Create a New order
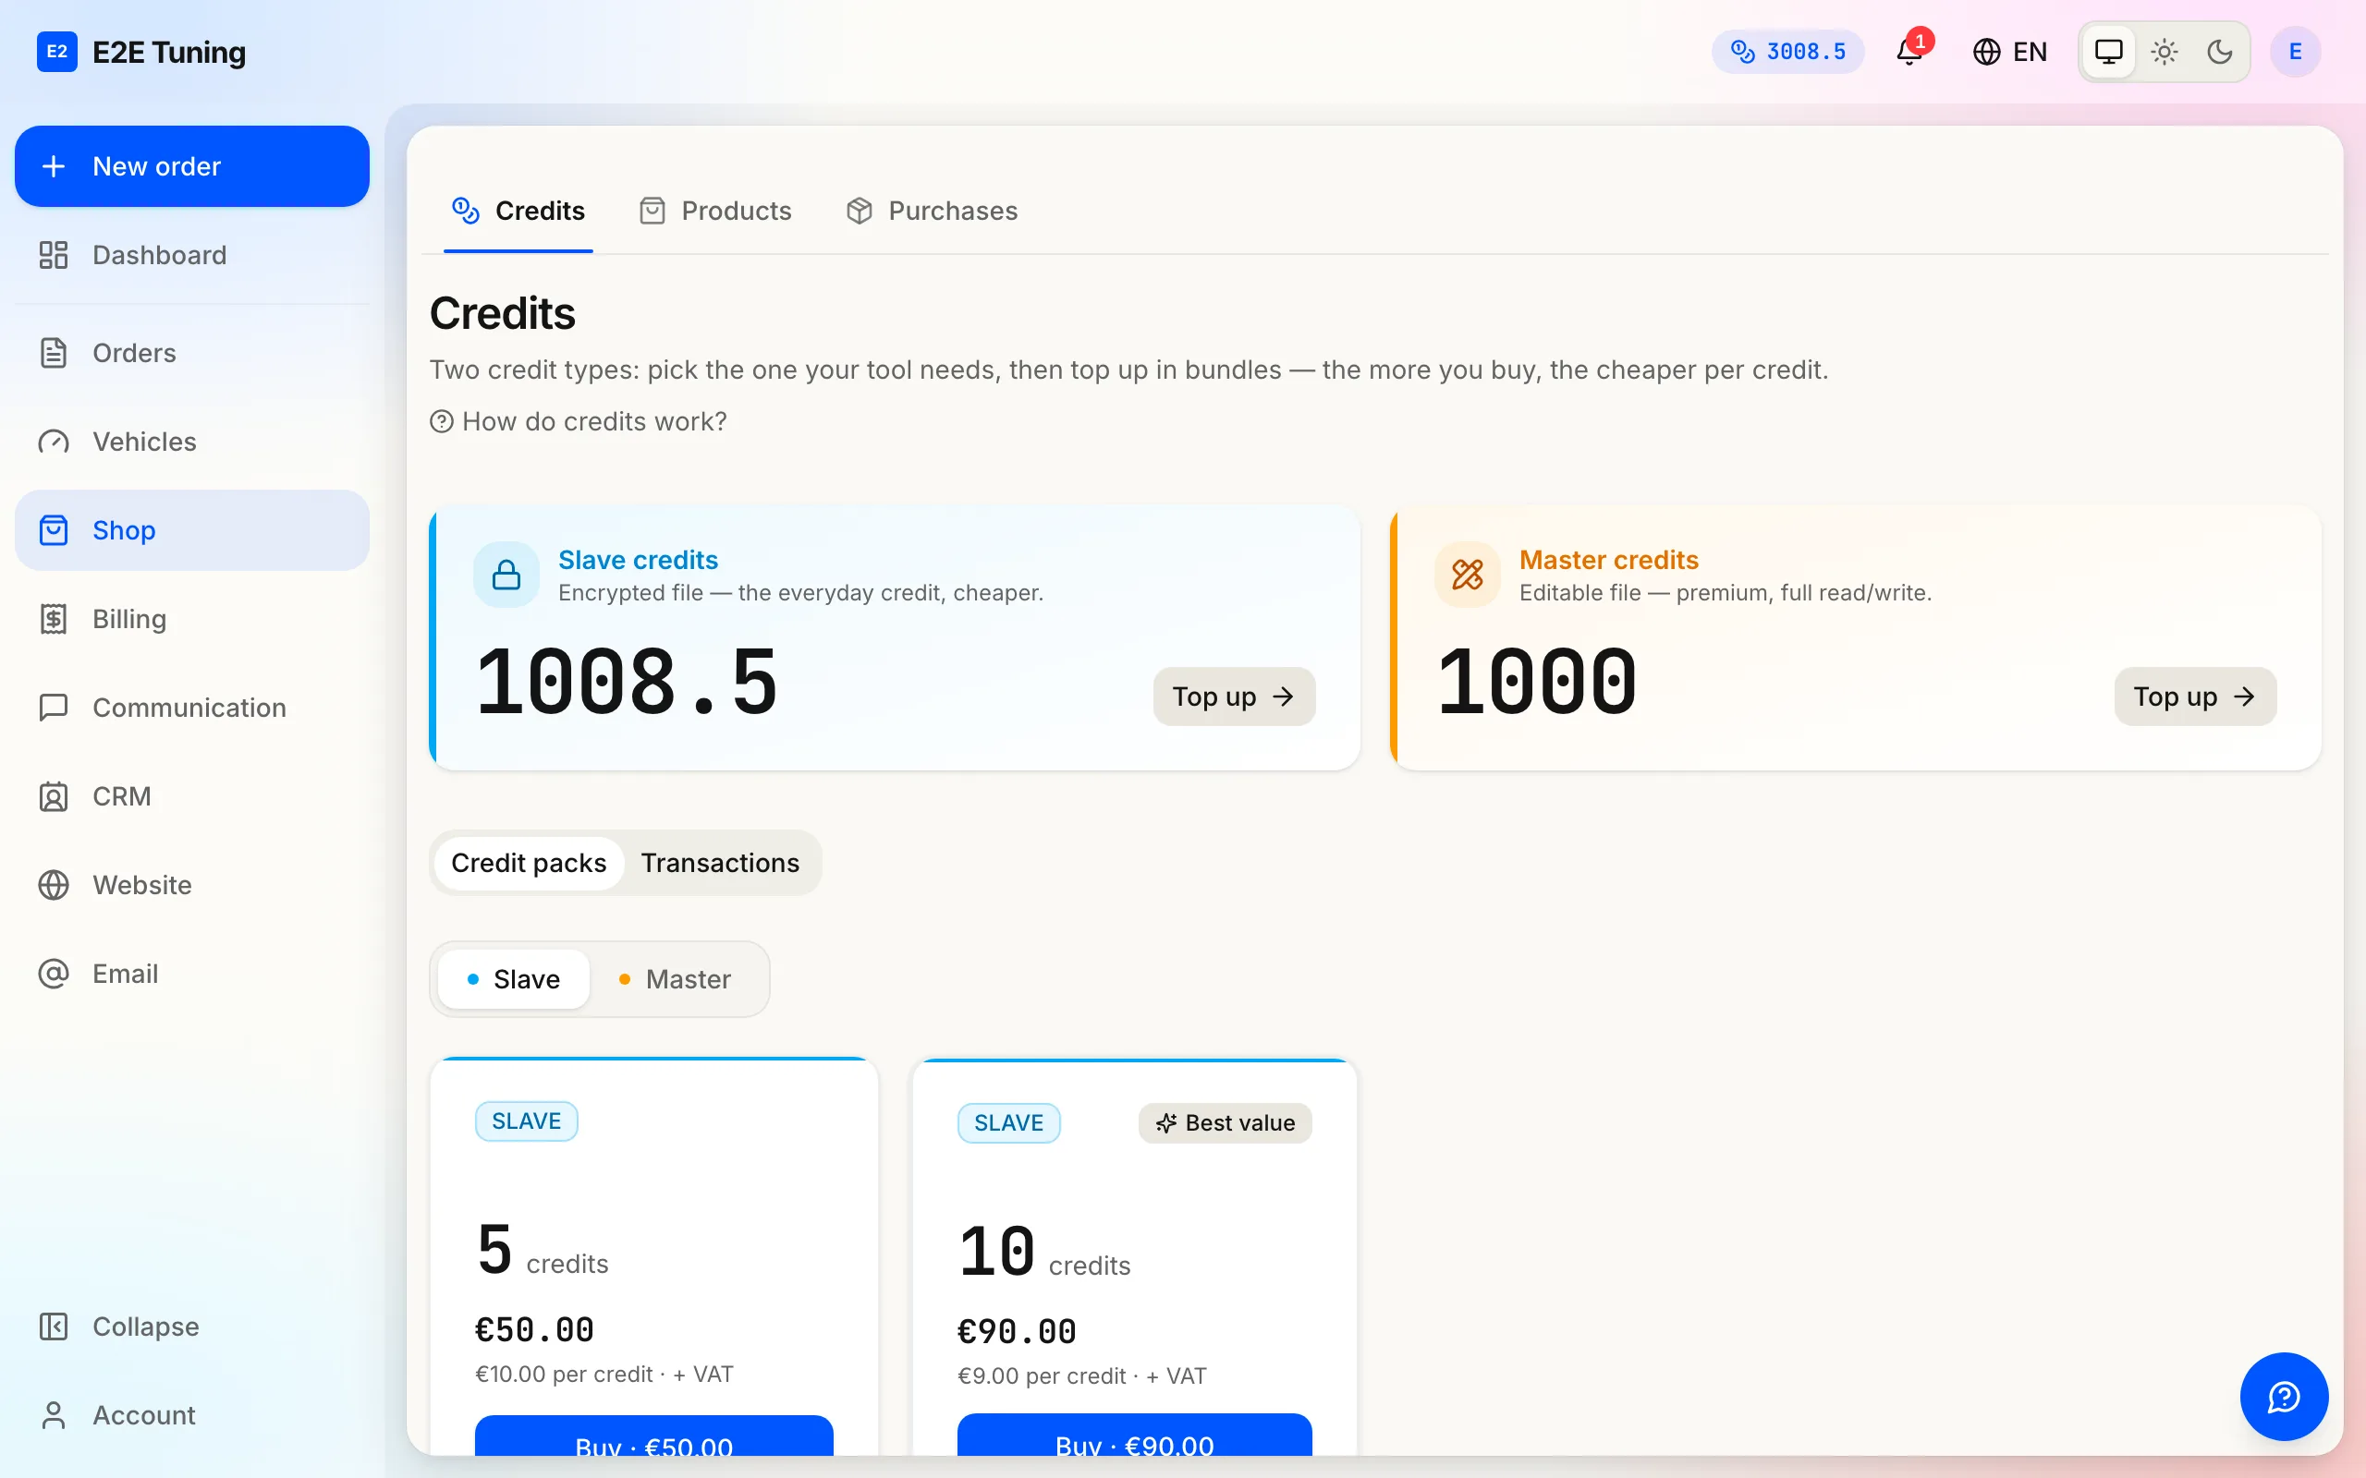The height and width of the screenshot is (1478, 2366). 191,166
